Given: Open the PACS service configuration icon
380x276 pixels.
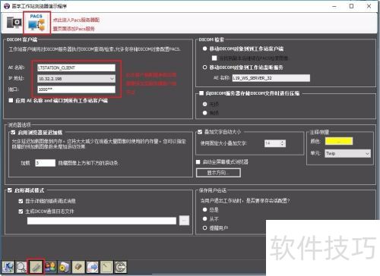Looking at the screenshot, I should 36,23.
